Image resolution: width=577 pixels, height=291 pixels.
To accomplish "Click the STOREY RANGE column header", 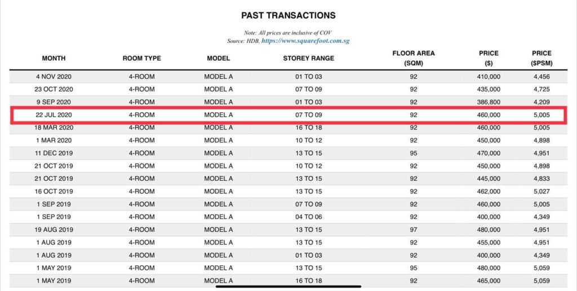I will pyautogui.click(x=308, y=58).
